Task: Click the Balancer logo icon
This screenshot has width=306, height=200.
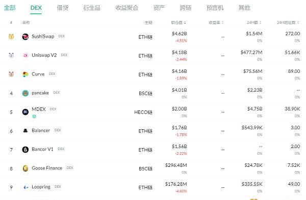Action: (x=25, y=131)
